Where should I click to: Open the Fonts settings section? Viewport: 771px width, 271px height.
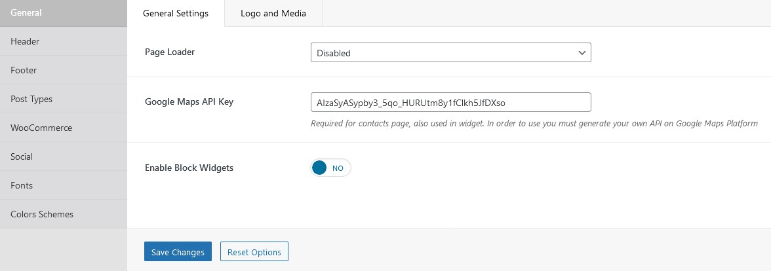64,186
